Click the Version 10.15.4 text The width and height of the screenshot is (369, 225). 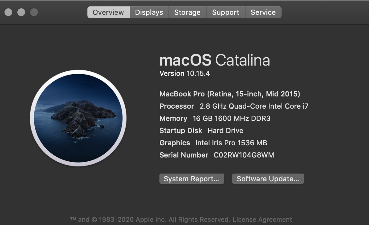point(184,74)
